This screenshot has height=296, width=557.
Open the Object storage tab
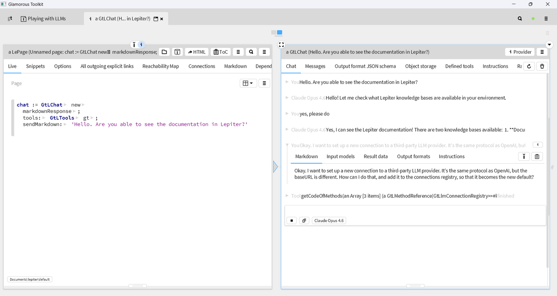coord(421,66)
